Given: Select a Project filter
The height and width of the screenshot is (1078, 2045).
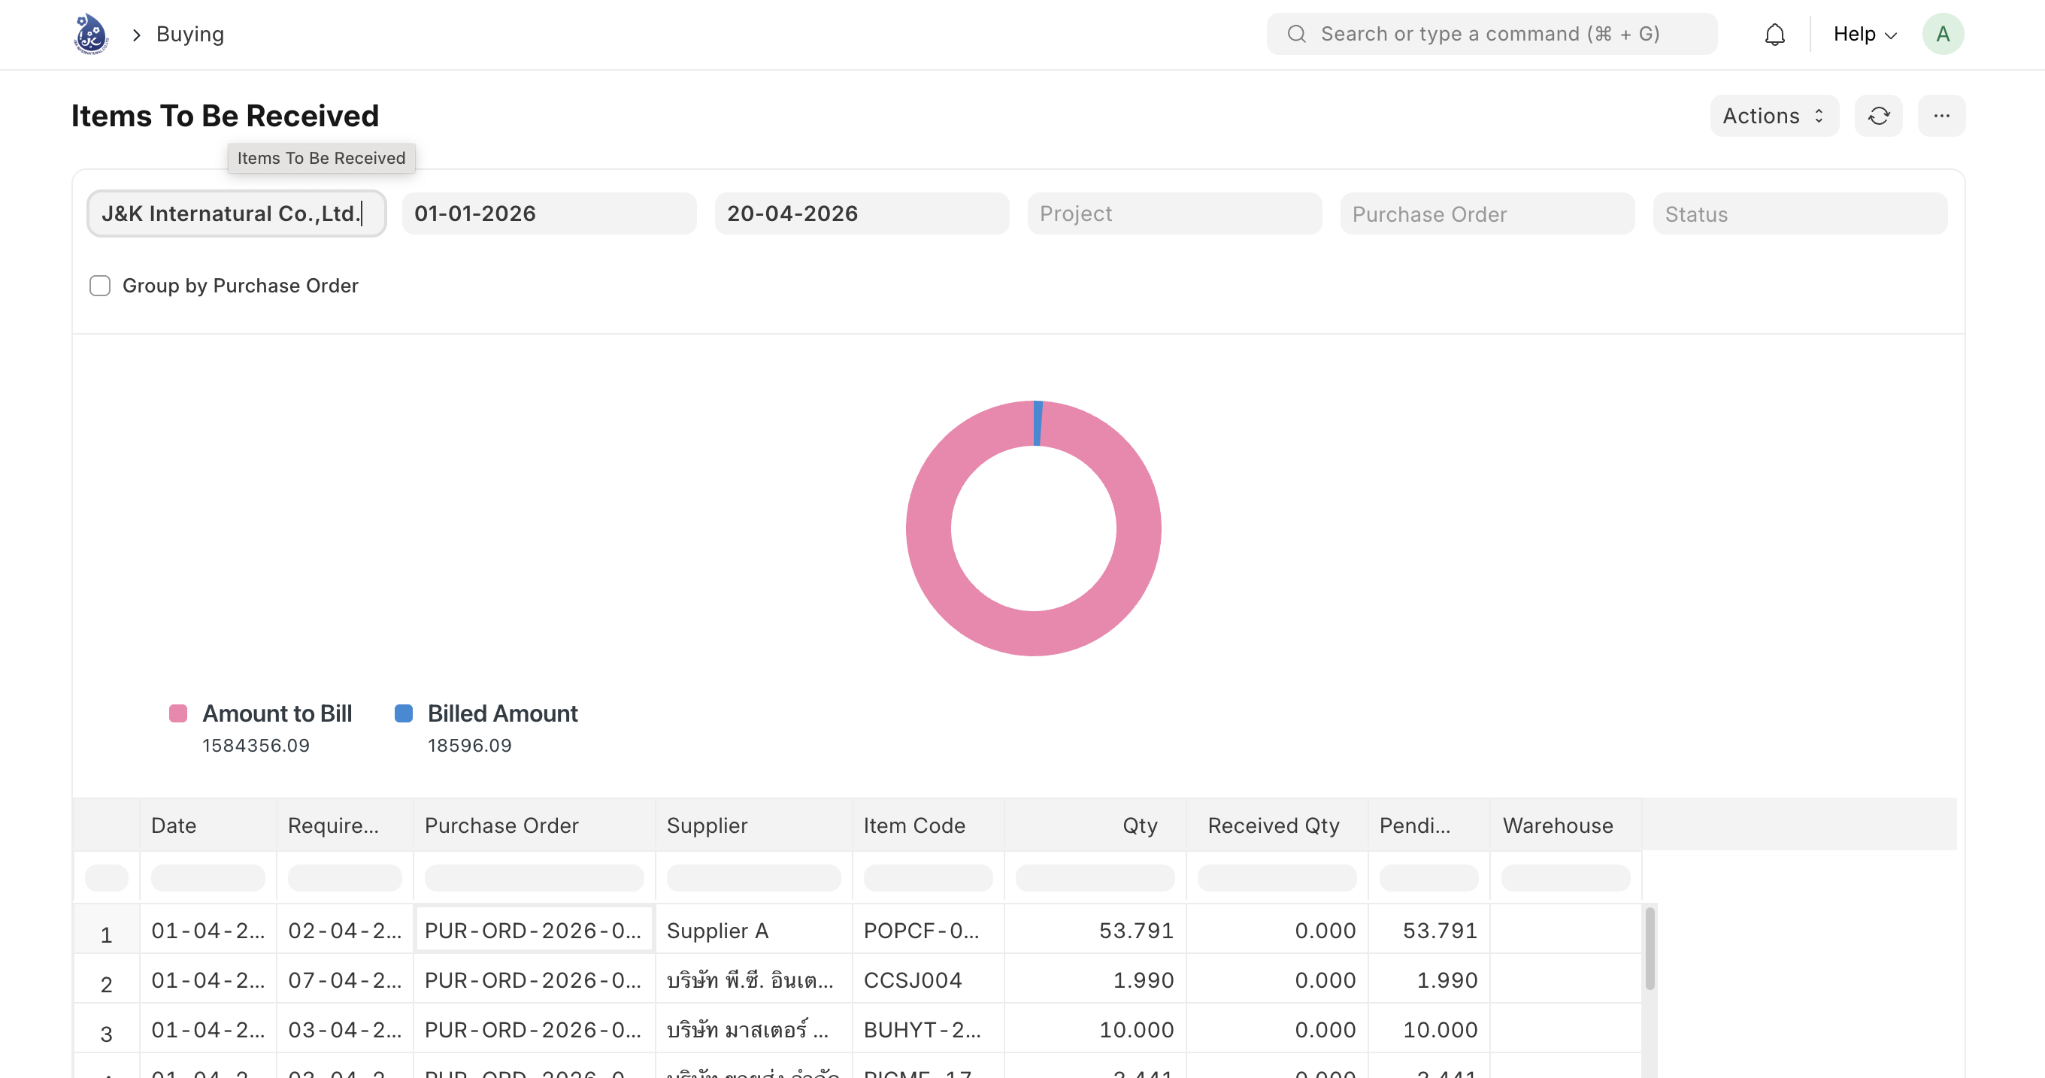Looking at the screenshot, I should [x=1174, y=213].
